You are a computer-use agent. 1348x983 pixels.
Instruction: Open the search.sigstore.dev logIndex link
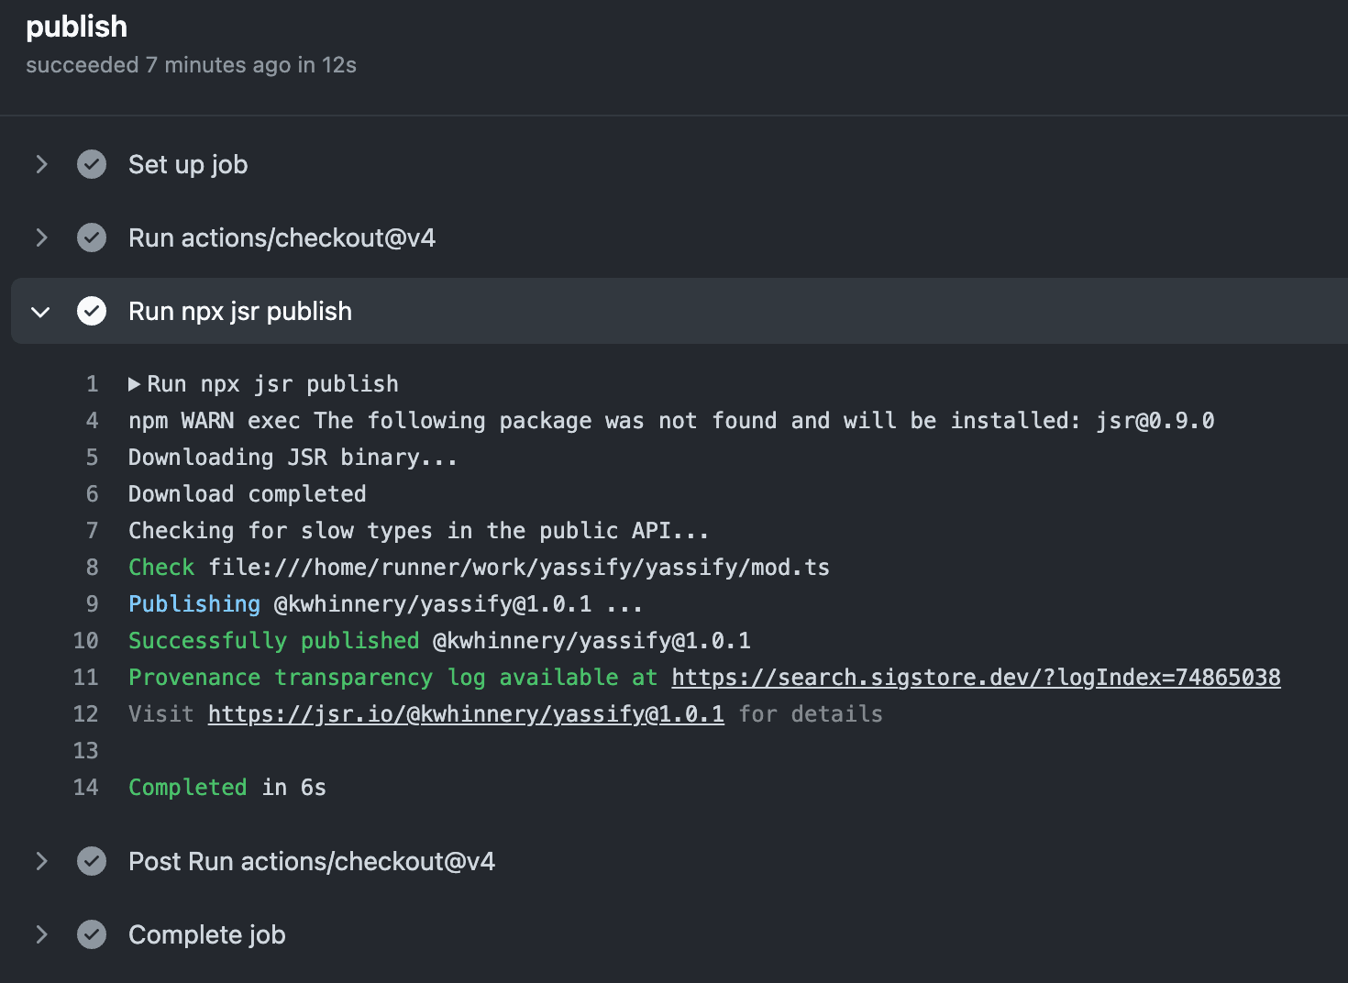coord(976,678)
